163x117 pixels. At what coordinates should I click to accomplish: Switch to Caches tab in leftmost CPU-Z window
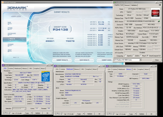[11, 68]
